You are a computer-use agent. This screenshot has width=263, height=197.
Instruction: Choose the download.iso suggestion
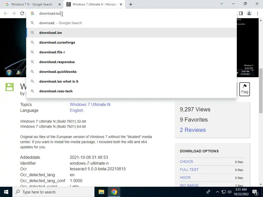coord(131,33)
